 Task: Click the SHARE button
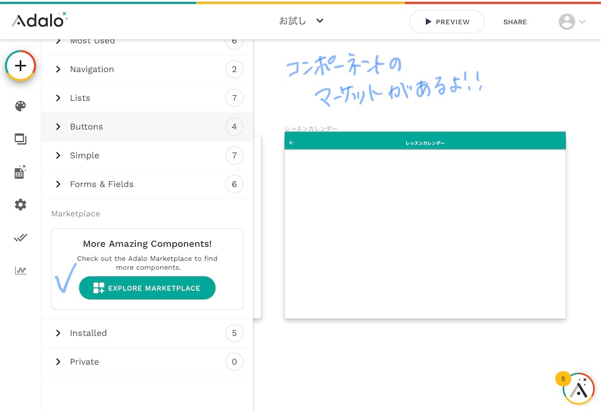point(515,22)
